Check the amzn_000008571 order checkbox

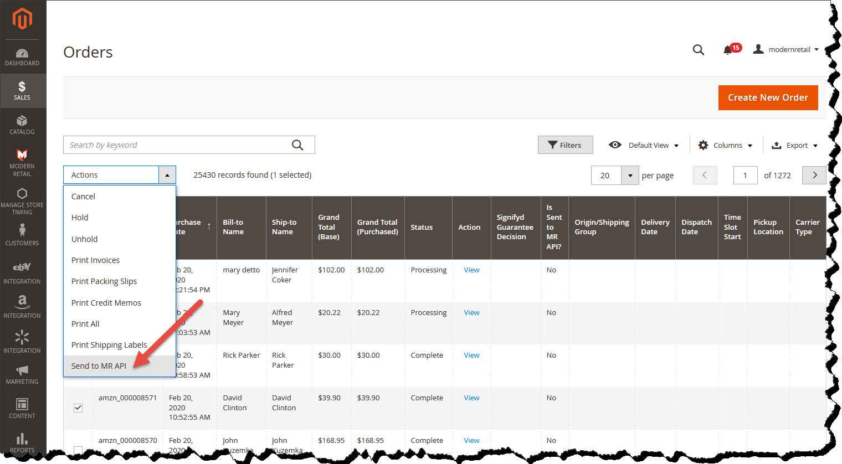click(78, 408)
